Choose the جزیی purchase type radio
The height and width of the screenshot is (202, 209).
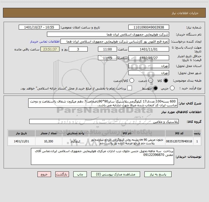pyautogui.click(x=172, y=88)
